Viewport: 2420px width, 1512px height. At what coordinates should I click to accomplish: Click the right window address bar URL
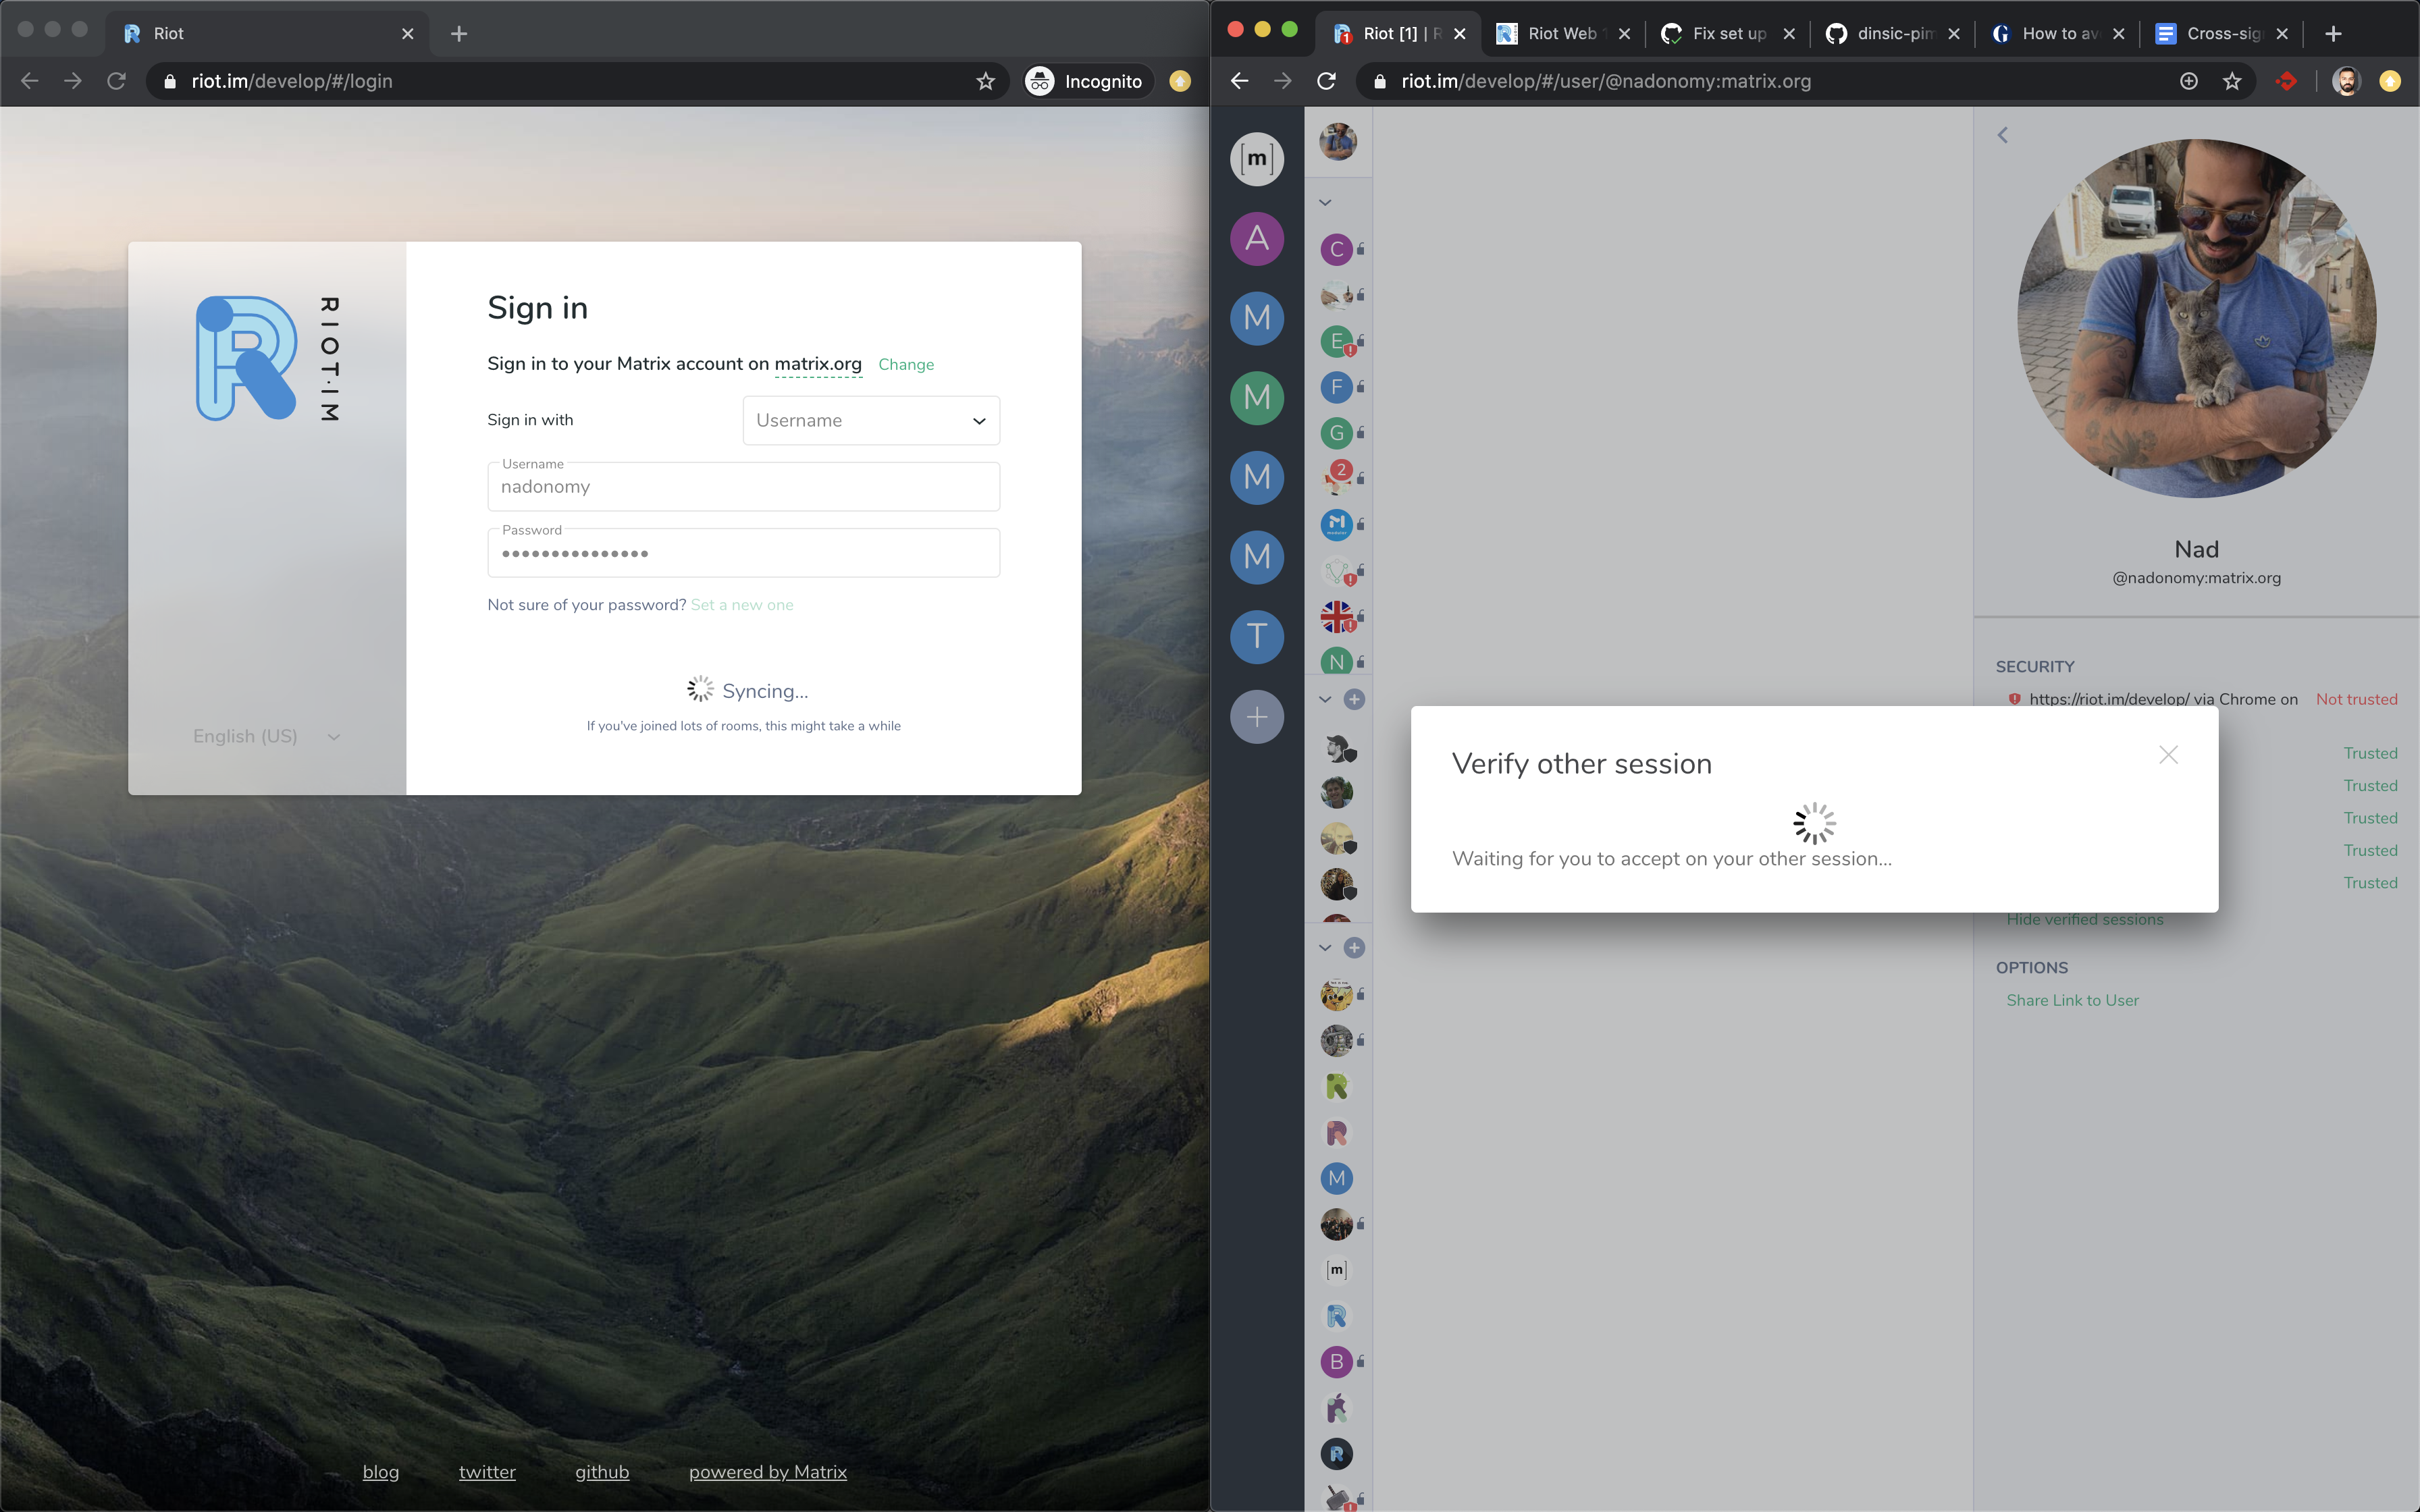click(x=1605, y=81)
